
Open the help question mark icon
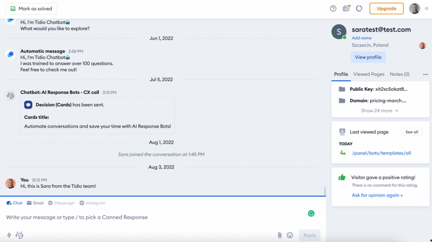click(x=333, y=9)
